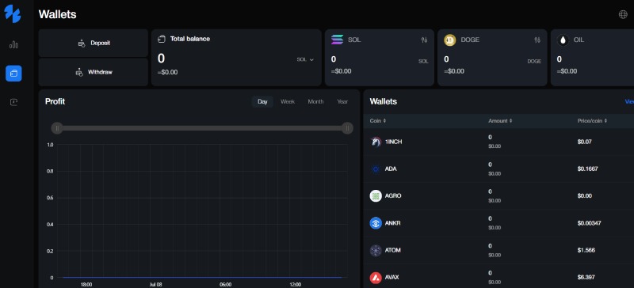The width and height of the screenshot is (634, 288).
Task: Open the Deposit button
Action: coord(94,43)
